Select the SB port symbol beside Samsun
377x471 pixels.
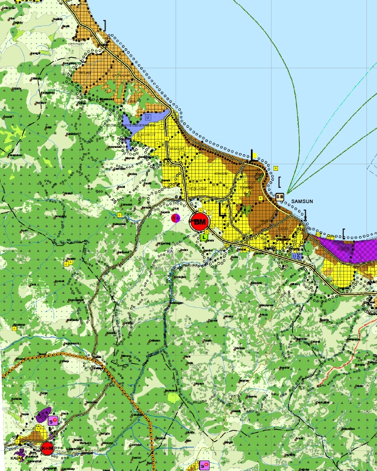coord(280,197)
